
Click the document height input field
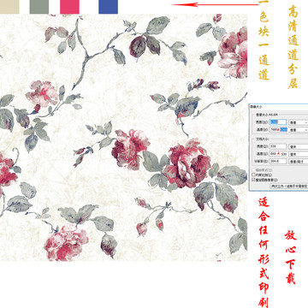pos(278,154)
